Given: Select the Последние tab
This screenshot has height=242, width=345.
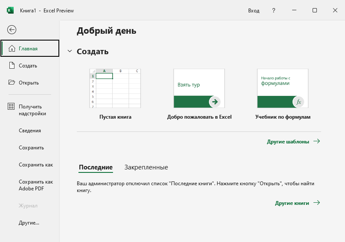Looking at the screenshot, I should 96,167.
